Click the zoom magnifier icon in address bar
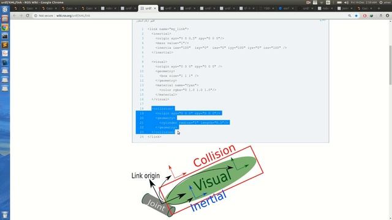 coord(350,15)
